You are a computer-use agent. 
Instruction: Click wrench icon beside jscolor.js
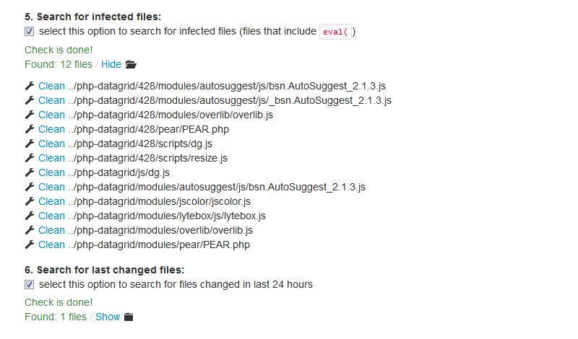pos(30,201)
